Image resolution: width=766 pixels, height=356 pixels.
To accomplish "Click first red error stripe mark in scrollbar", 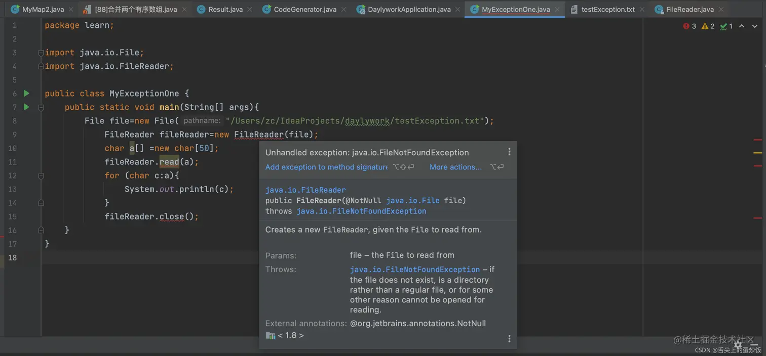I will point(757,140).
